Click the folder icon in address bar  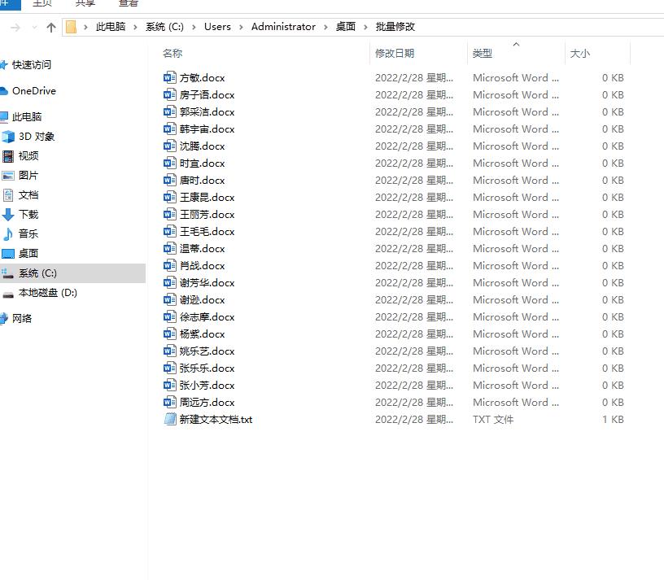pyautogui.click(x=72, y=27)
